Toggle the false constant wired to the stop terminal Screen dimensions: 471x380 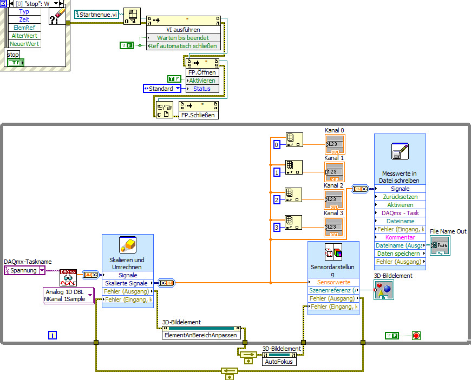pyautogui.click(x=392, y=336)
